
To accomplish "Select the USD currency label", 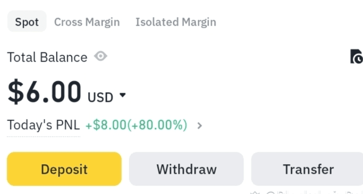I will pyautogui.click(x=100, y=97).
